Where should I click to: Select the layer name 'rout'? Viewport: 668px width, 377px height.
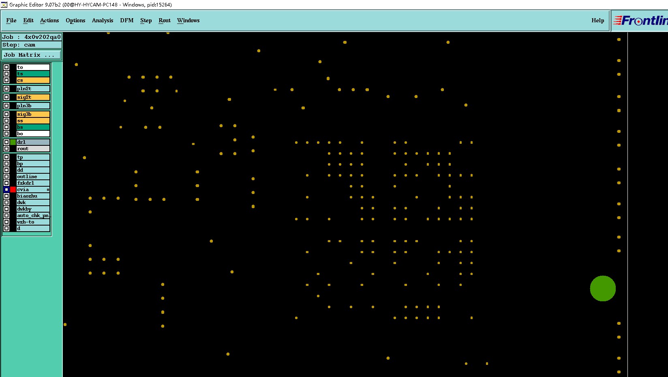click(33, 149)
